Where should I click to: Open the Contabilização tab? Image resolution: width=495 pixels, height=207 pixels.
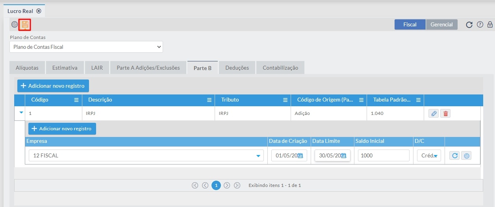(280, 68)
